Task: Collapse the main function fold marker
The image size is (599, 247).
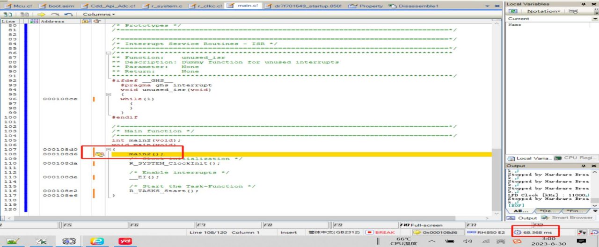Action: pyautogui.click(x=109, y=150)
